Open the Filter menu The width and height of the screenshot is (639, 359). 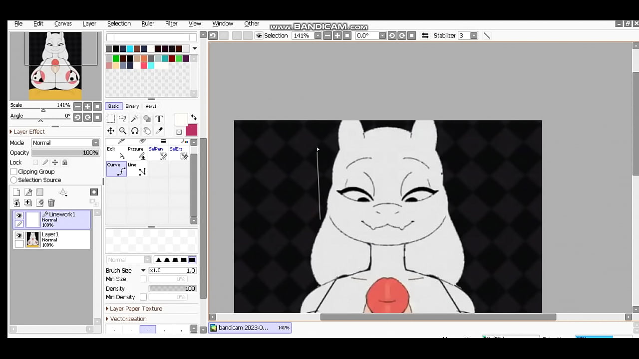tap(171, 23)
